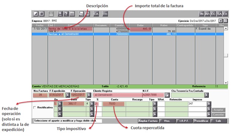Click the I.R.P.F. button
The width and height of the screenshot is (233, 140).
[184, 121]
